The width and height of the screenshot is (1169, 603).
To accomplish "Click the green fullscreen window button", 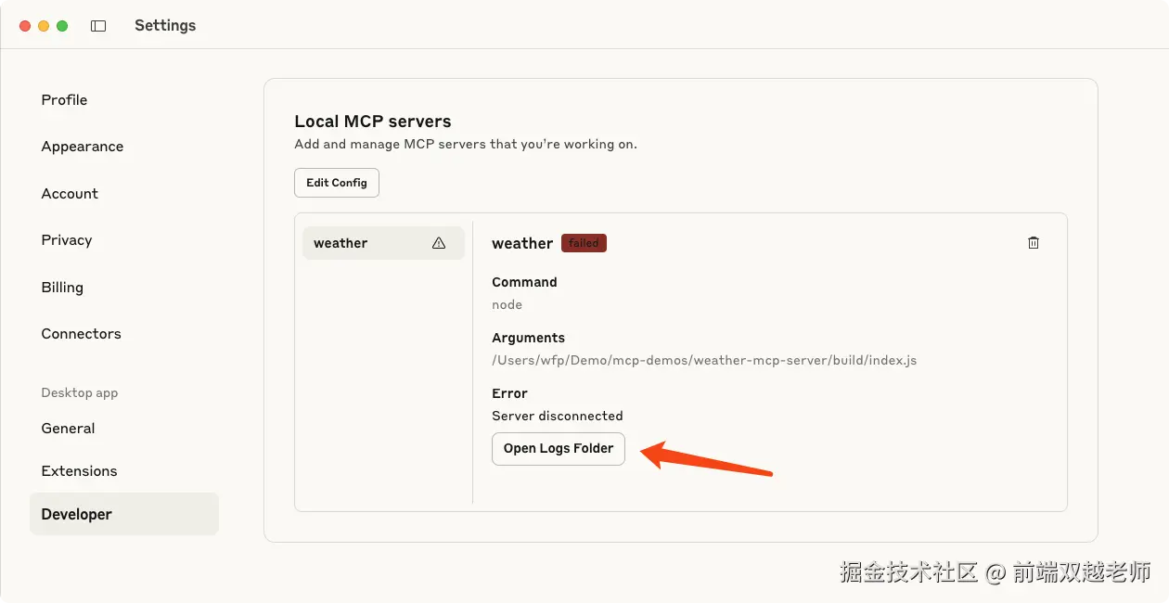I will (62, 26).
